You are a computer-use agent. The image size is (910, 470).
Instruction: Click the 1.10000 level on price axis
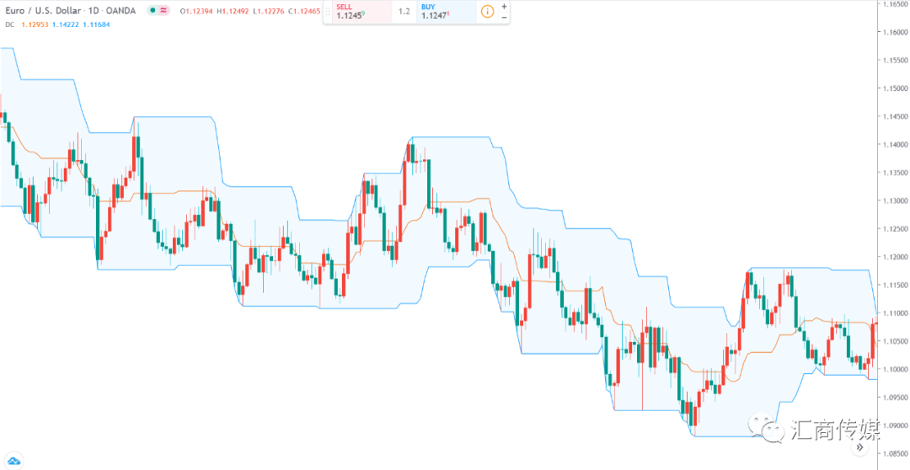point(893,370)
